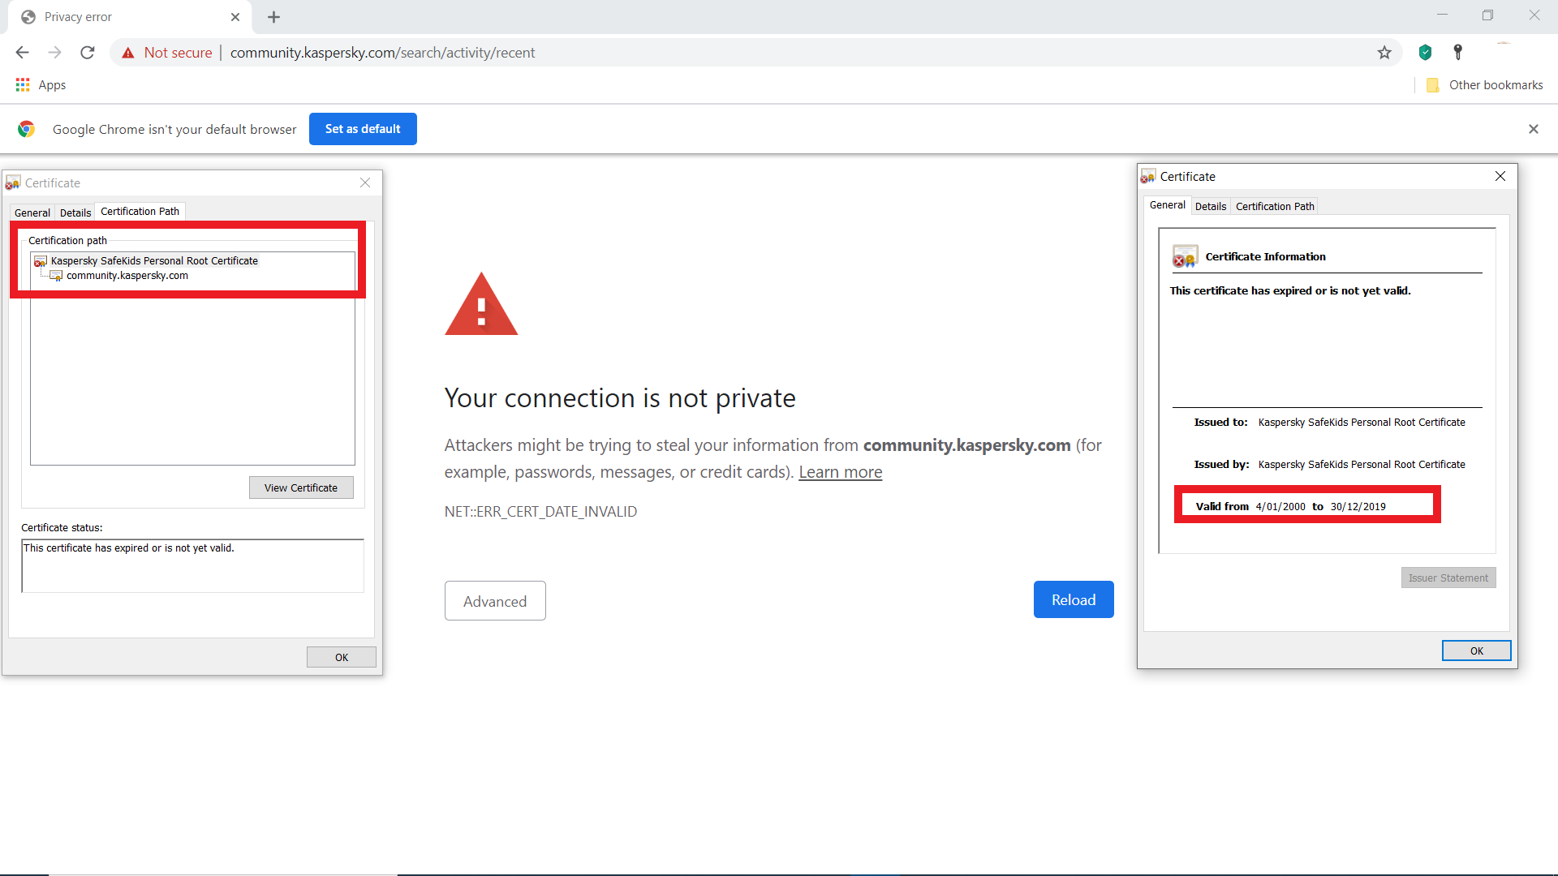The width and height of the screenshot is (1558, 876).
Task: Click the Reload page icon in toolbar
Action: 88,53
